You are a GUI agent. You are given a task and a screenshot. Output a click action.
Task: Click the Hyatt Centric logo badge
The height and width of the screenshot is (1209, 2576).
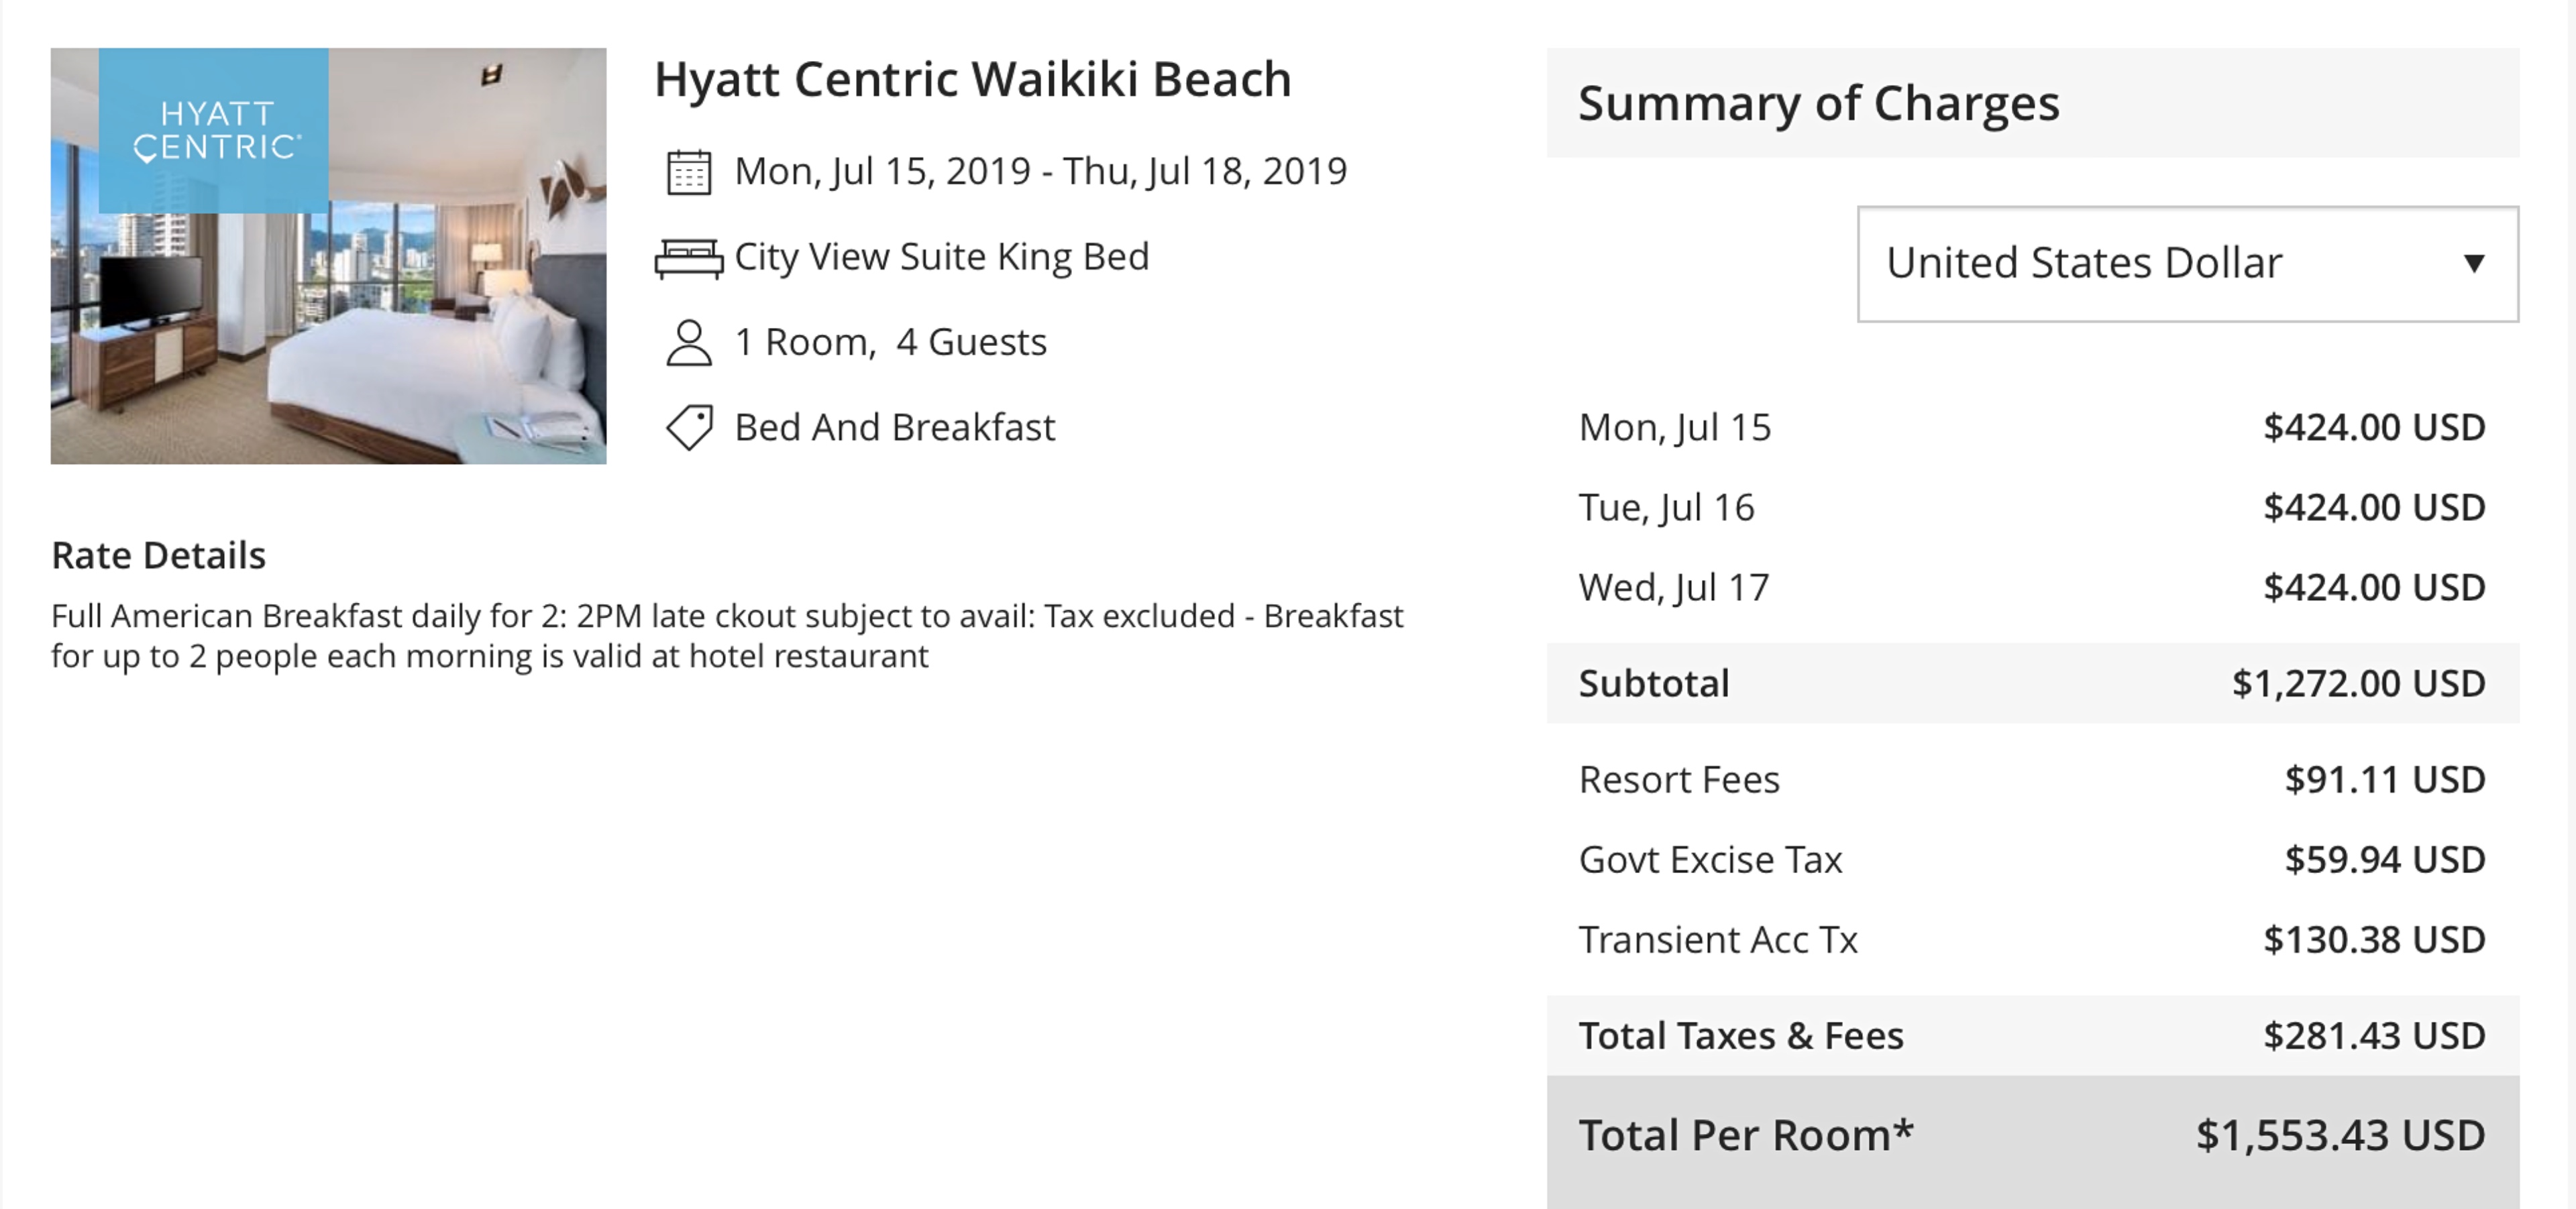[214, 130]
